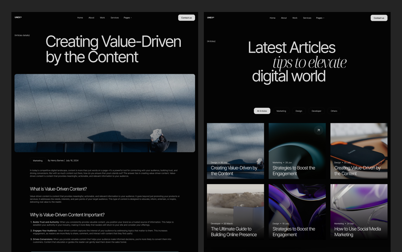Filter articles by Developer category
The height and width of the screenshot is (252, 402).
(316, 111)
